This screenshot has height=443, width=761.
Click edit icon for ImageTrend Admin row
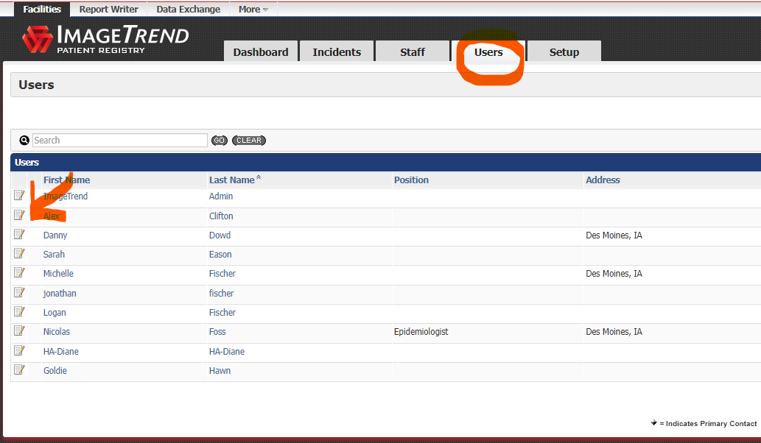[x=19, y=195]
